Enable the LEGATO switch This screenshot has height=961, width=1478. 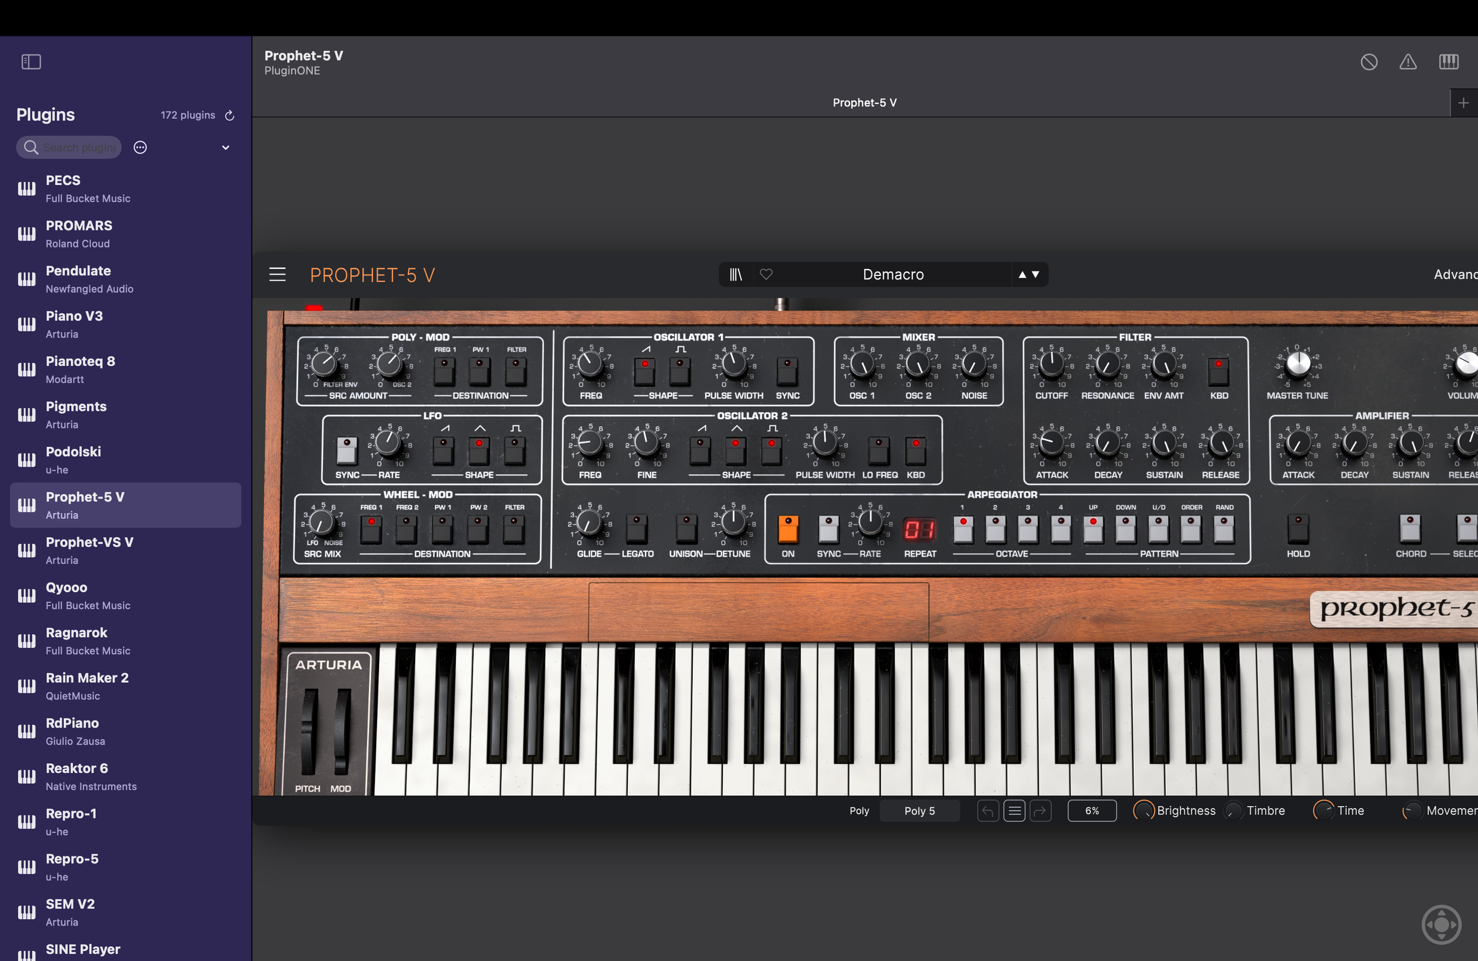[636, 529]
